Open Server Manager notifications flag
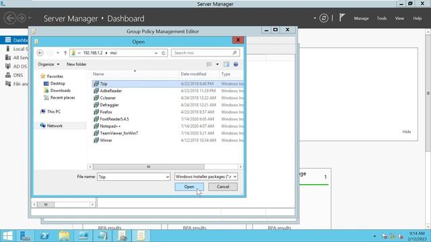The width and height of the screenshot is (431, 242). pos(341,18)
